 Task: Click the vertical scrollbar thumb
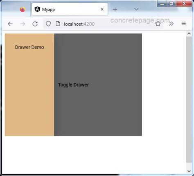[189, 100]
